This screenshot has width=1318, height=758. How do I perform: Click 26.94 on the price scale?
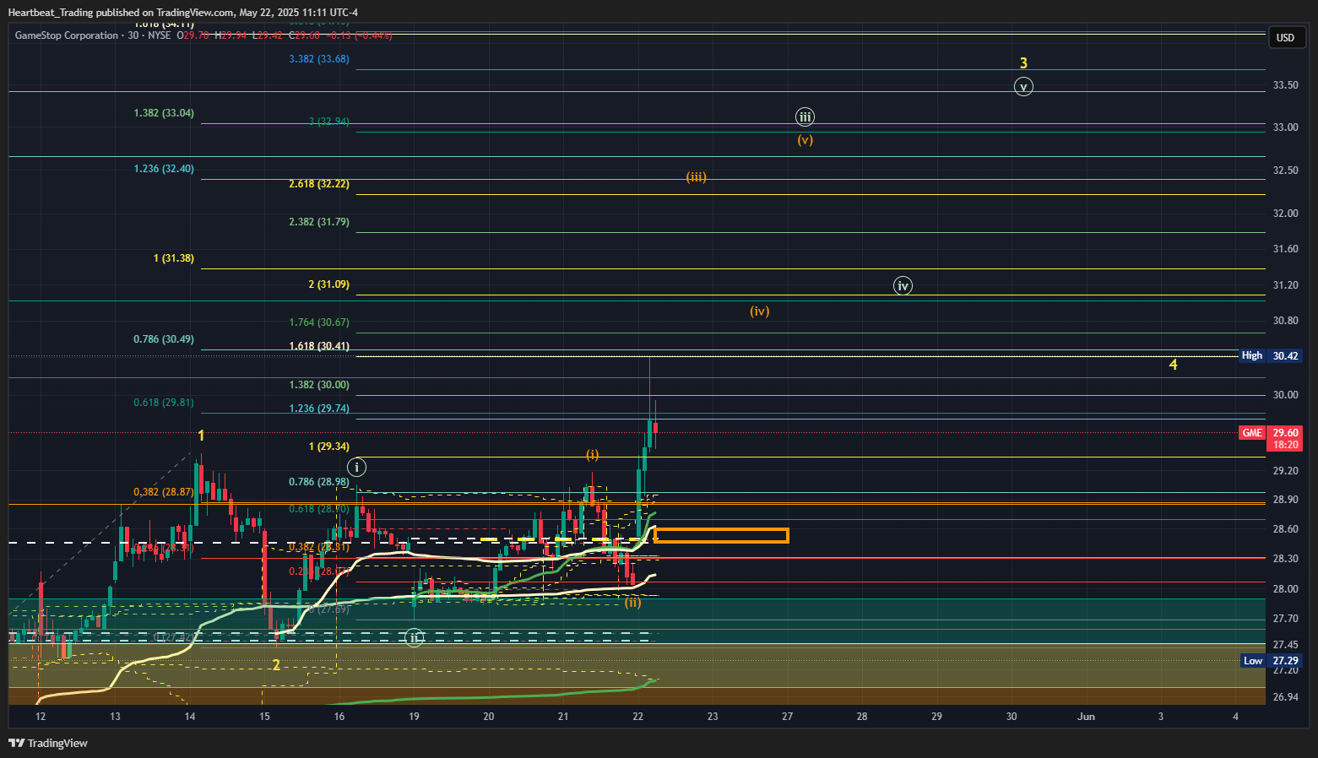coord(1286,697)
